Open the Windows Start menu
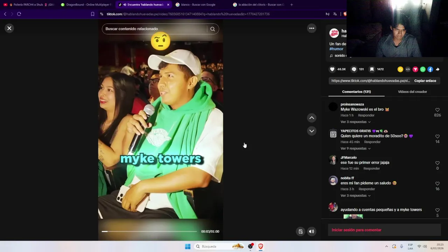The height and width of the screenshot is (252, 448). click(188, 246)
